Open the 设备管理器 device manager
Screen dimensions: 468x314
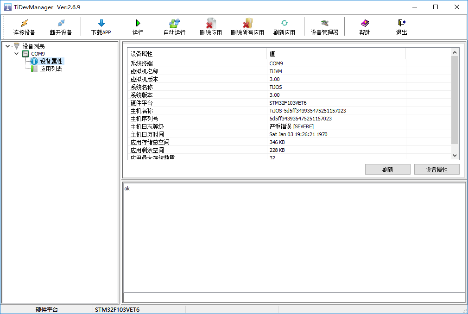click(x=324, y=23)
